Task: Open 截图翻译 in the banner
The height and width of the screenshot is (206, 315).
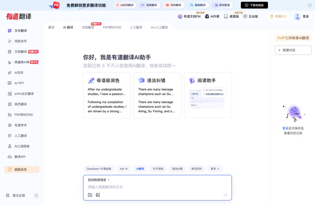Action: coord(198,5)
